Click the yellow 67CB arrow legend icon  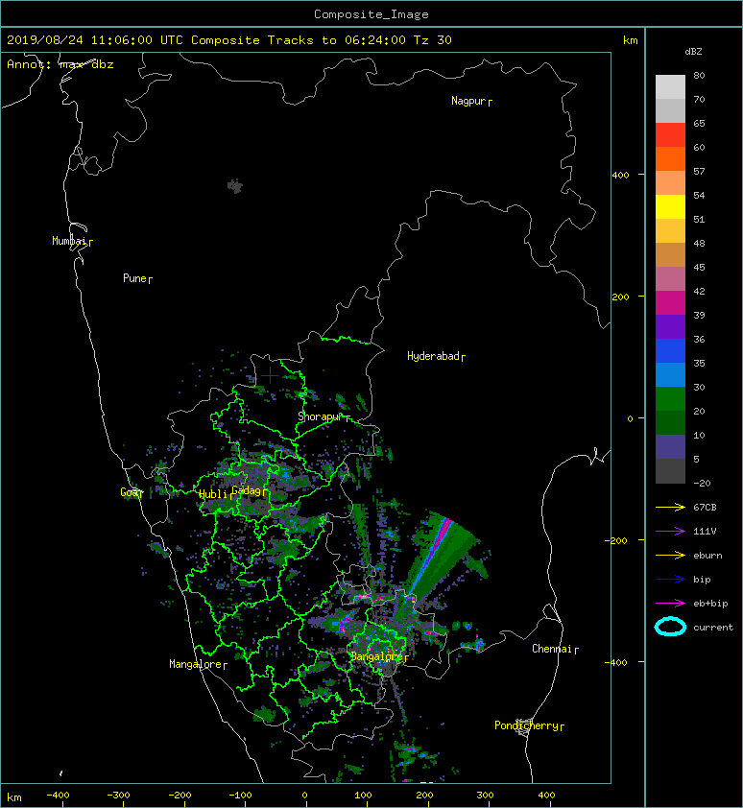point(670,507)
